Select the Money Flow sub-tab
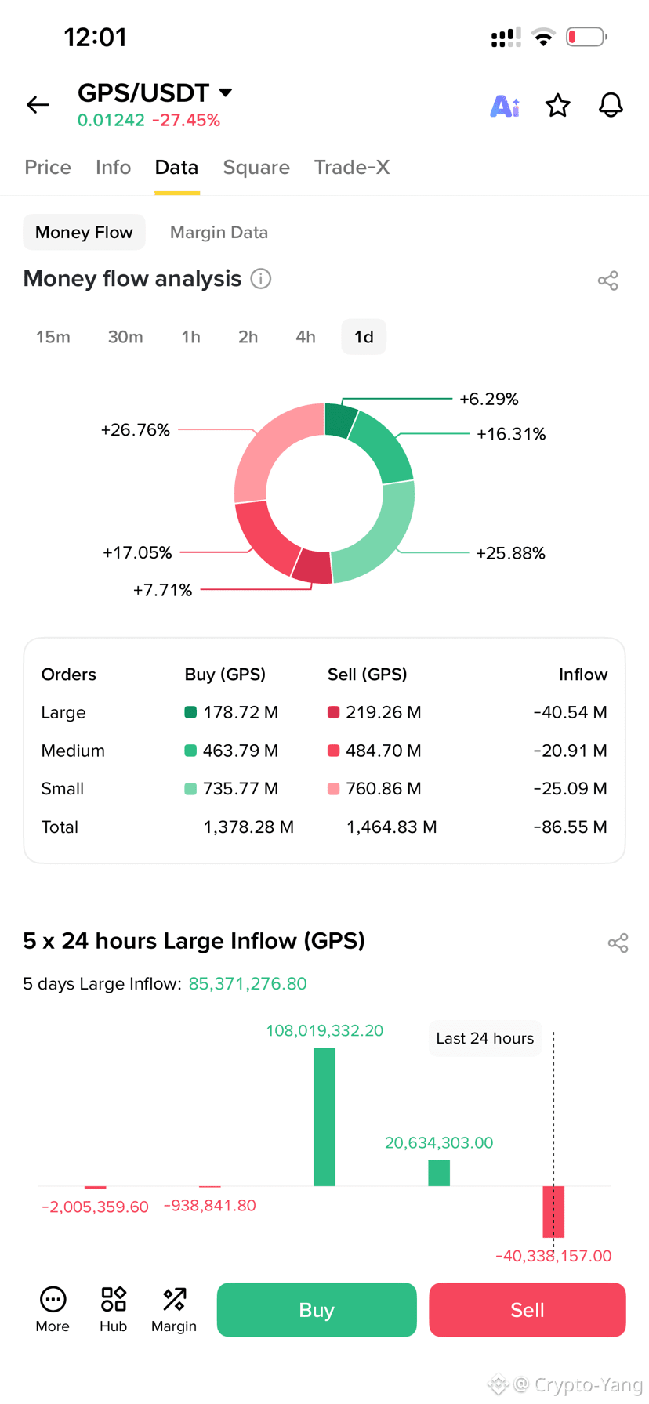649x1404 pixels. pos(84,232)
